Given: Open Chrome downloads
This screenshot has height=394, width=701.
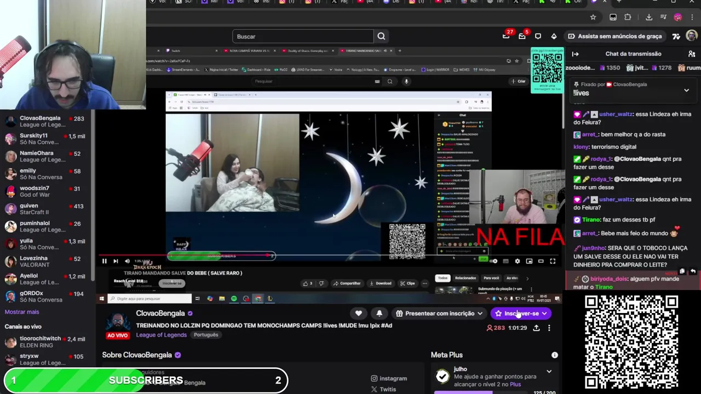Looking at the screenshot, I should [649, 17].
